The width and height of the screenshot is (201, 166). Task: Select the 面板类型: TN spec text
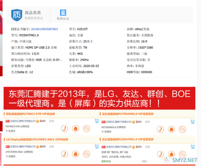click(78, 48)
